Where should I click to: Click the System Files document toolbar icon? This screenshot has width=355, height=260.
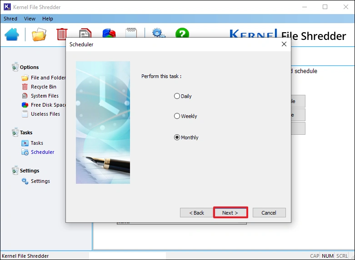(x=85, y=34)
